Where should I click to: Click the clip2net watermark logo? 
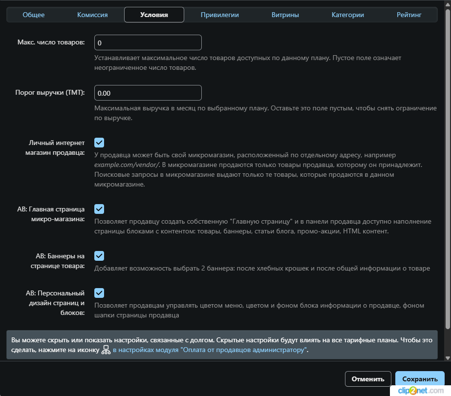419,391
